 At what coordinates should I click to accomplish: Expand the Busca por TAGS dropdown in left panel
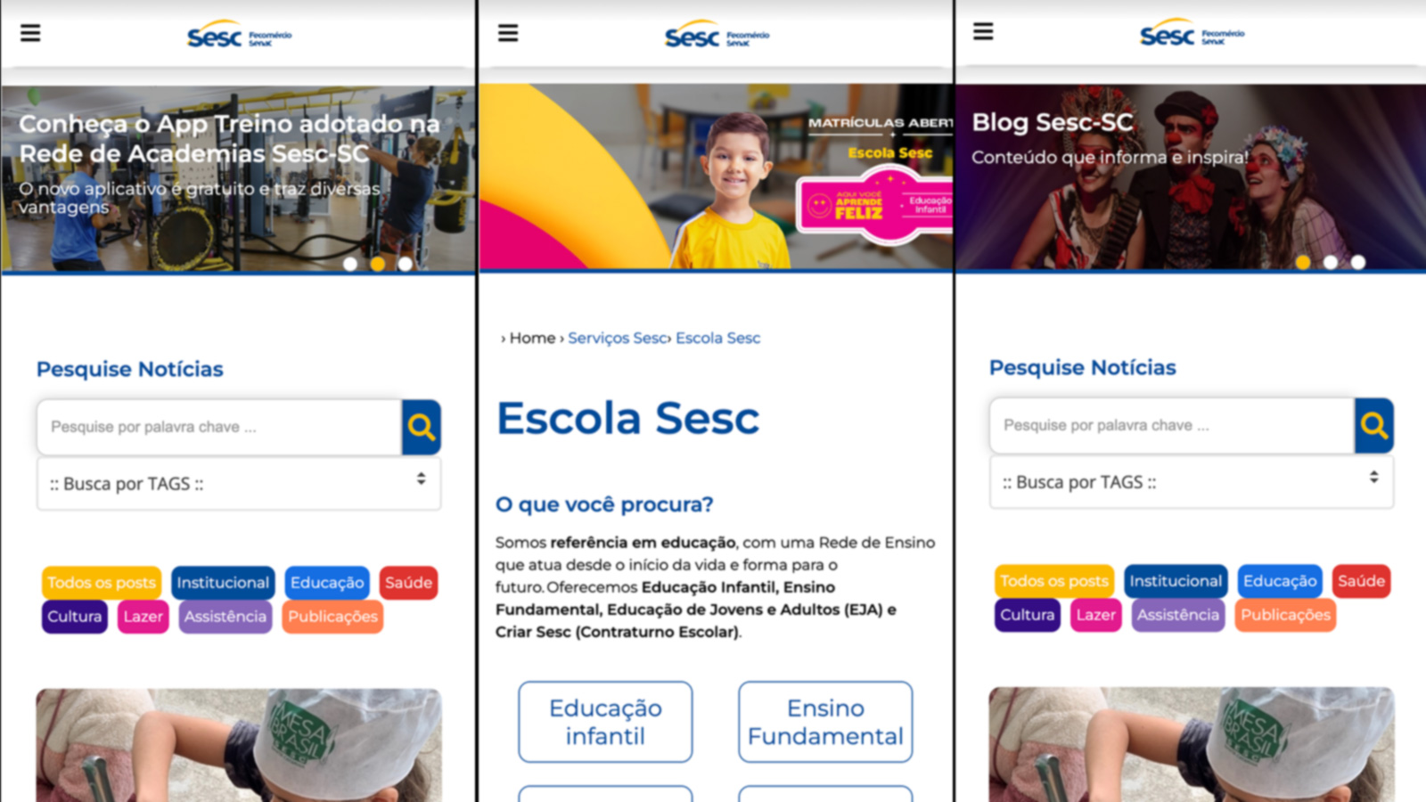coord(239,484)
